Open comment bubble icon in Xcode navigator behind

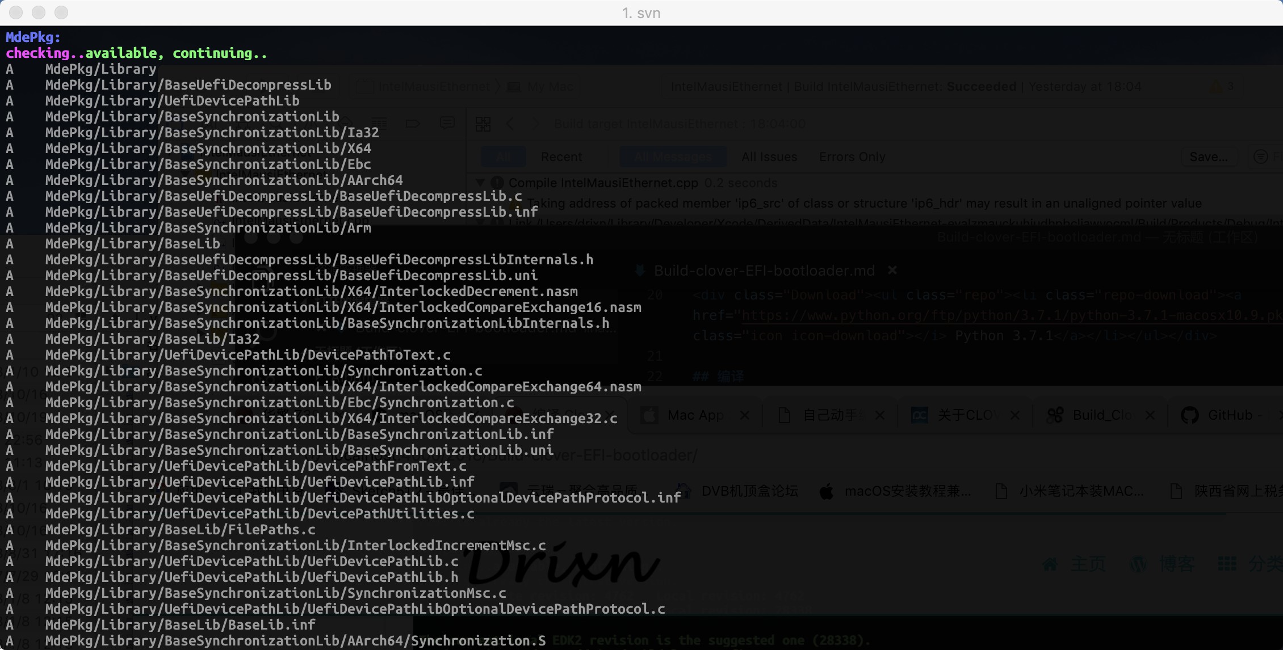pyautogui.click(x=447, y=123)
